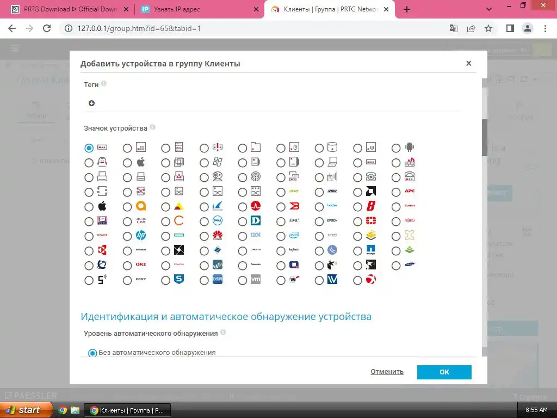Pick the red Huawei logo icon
This screenshot has height=418, width=557.
tap(218, 235)
